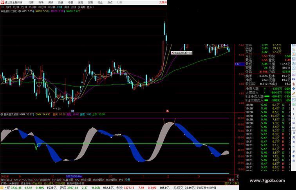Open 图文F10 at the bottom right
The image size is (296, 190).
point(229,183)
